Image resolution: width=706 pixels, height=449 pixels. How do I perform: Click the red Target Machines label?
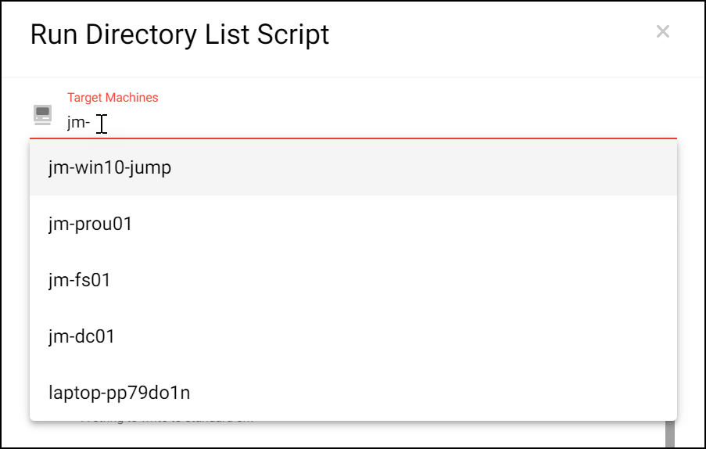pyautogui.click(x=113, y=97)
